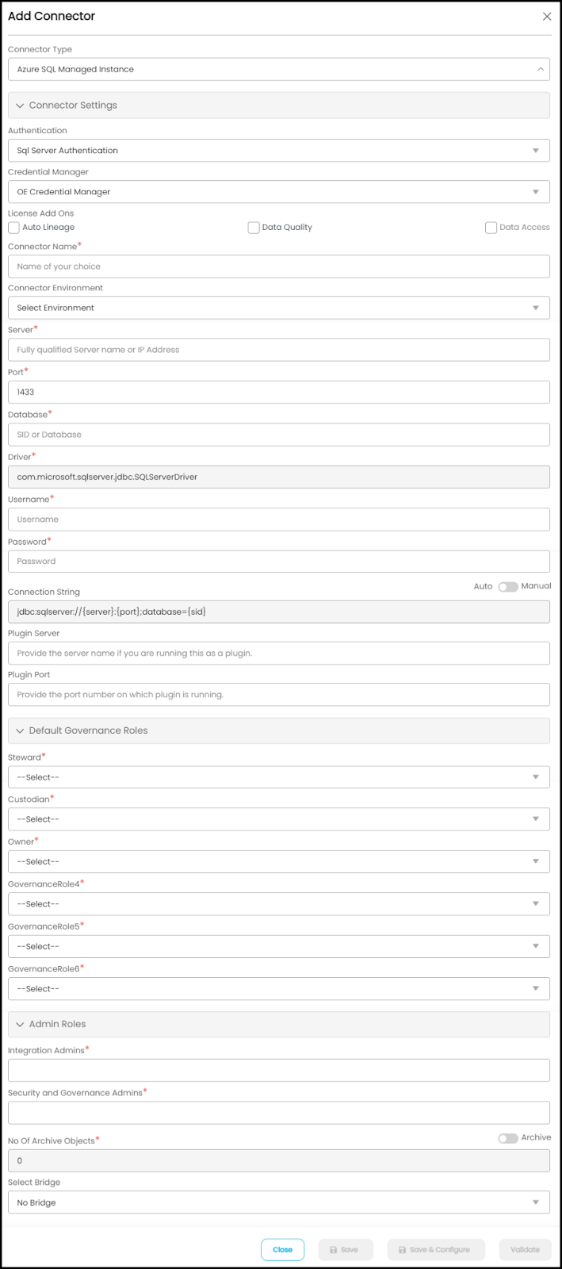Choose a Connector Environment from dropdown
This screenshot has height=1269, width=562.
pos(279,308)
